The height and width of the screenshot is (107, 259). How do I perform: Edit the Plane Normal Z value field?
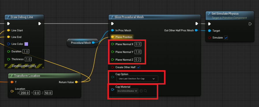click(137, 60)
